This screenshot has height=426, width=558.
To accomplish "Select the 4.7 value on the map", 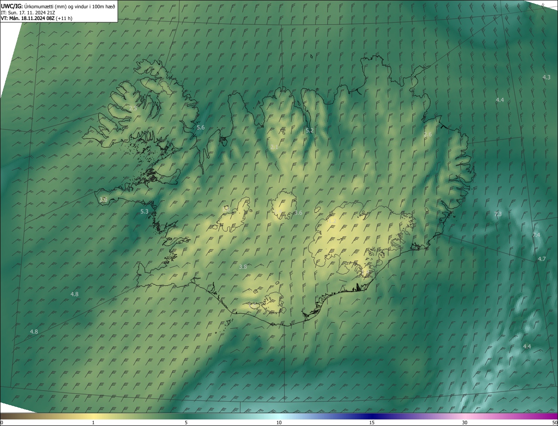I will click(x=541, y=259).
